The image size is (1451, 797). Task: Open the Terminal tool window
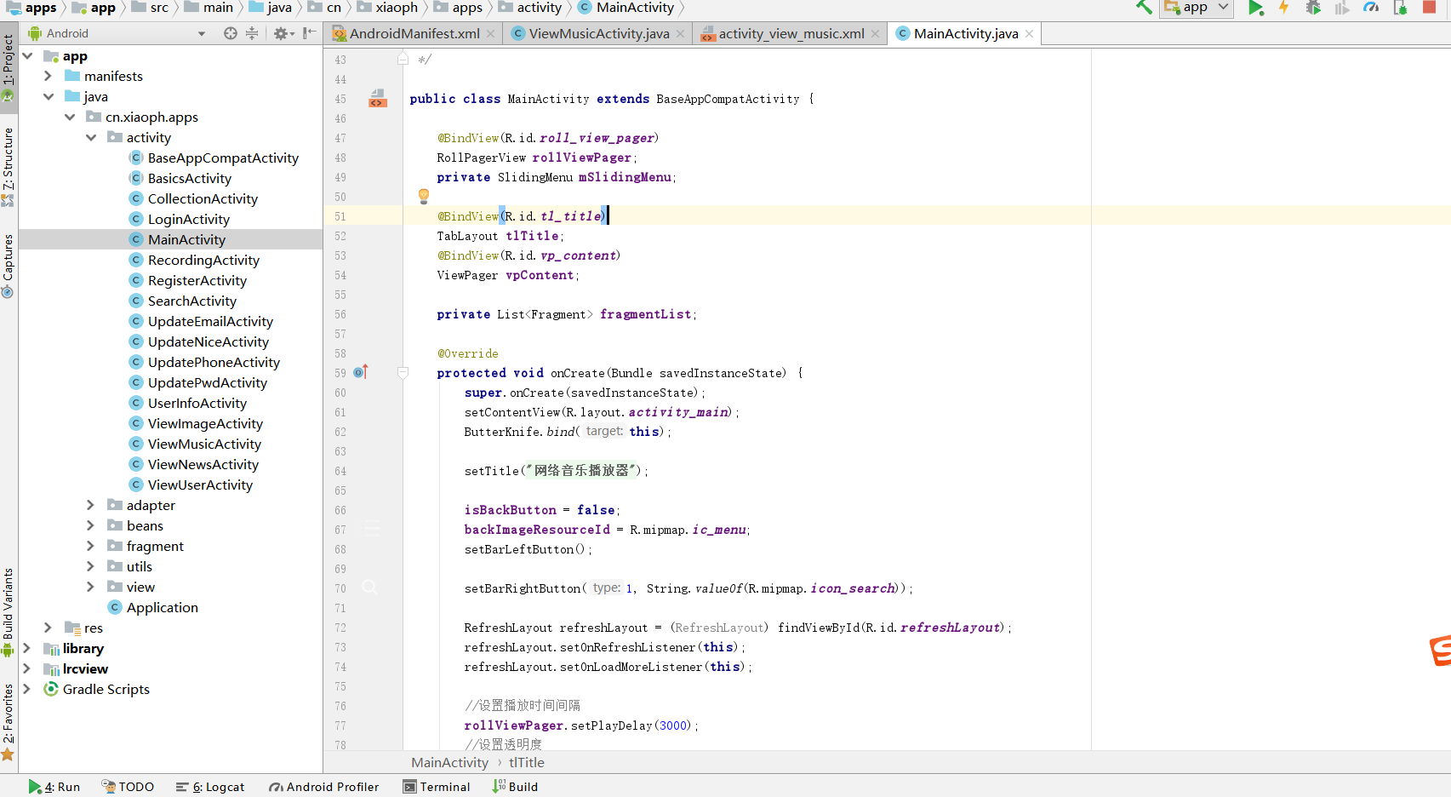[x=437, y=787]
